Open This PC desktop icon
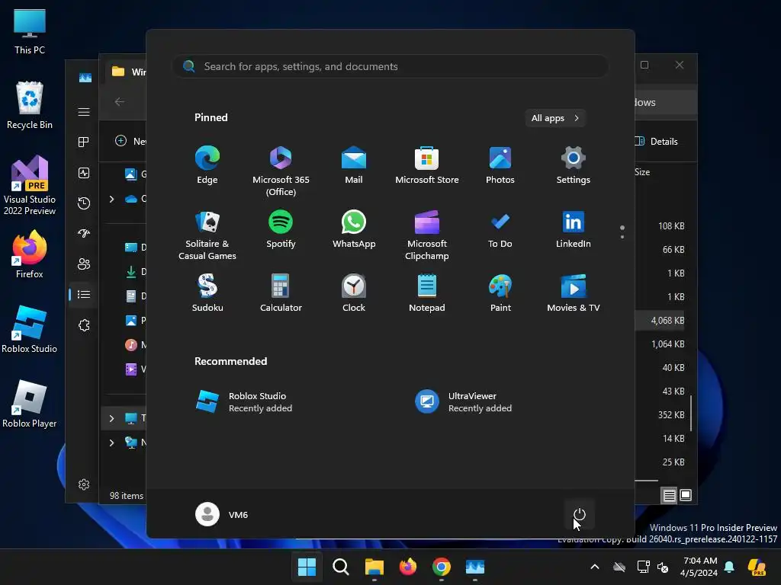 (30, 31)
